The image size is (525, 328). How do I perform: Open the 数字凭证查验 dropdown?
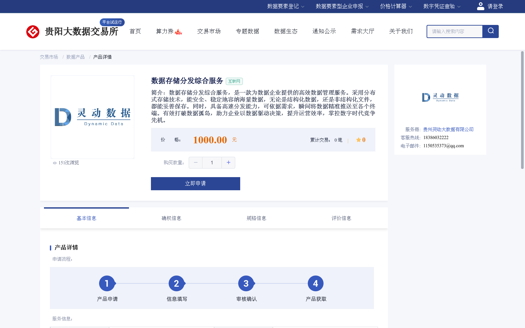tap(442, 6)
